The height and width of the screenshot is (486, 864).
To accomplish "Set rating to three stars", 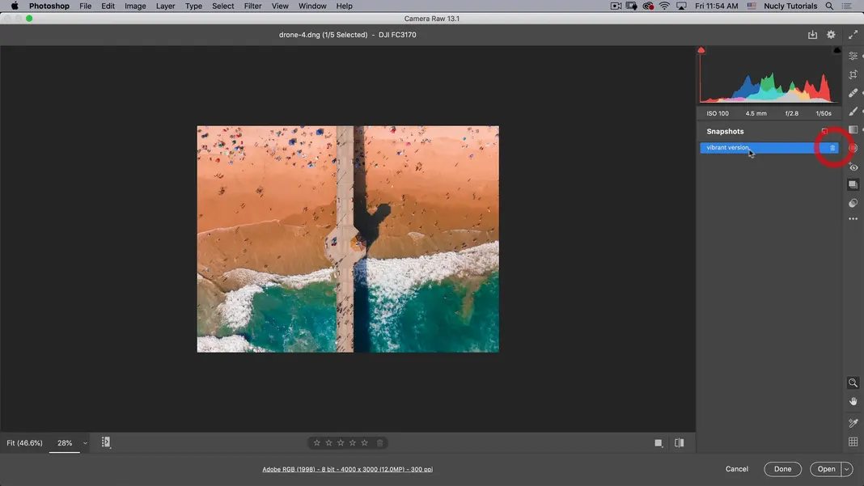I will point(341,443).
